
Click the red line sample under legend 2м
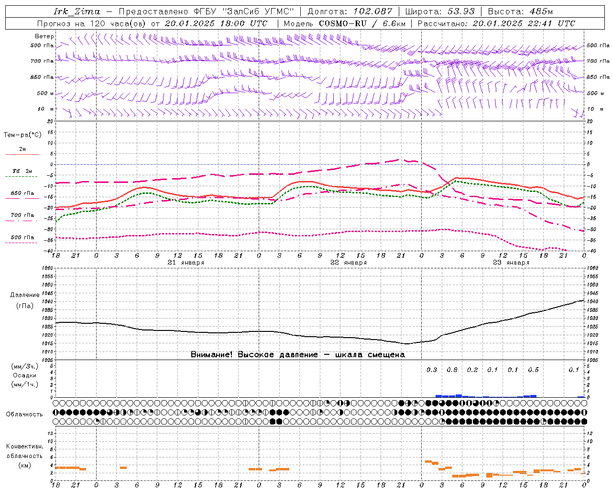(22, 155)
